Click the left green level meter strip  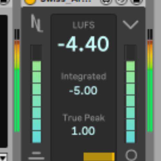[x=17, y=80]
